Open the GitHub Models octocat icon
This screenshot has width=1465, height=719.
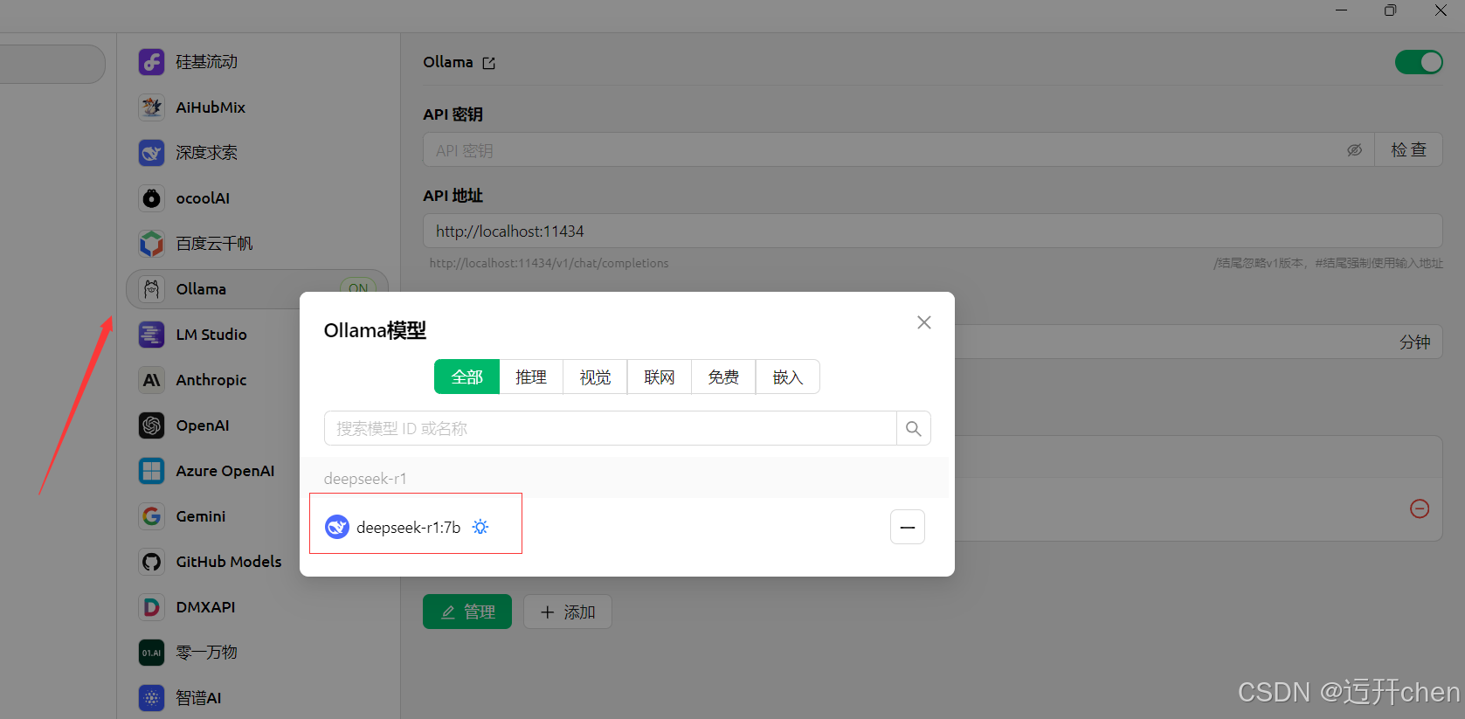(x=151, y=562)
